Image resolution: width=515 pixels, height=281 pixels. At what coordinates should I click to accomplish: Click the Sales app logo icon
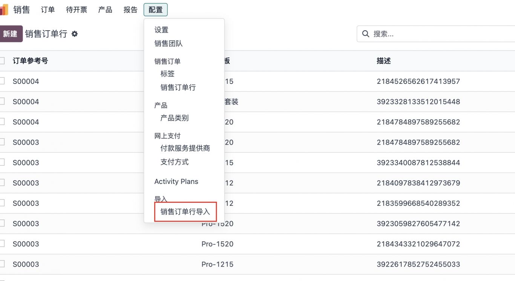(x=4, y=10)
